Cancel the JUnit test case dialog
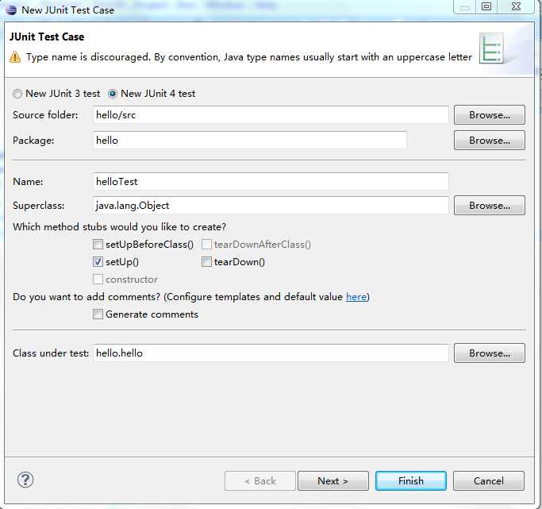 coord(489,480)
